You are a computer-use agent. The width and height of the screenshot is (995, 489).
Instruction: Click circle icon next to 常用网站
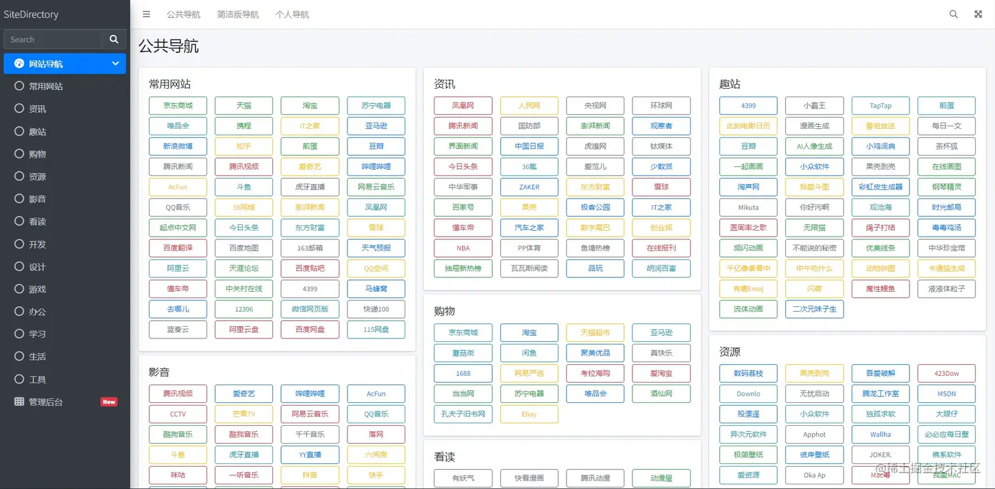tap(19, 86)
